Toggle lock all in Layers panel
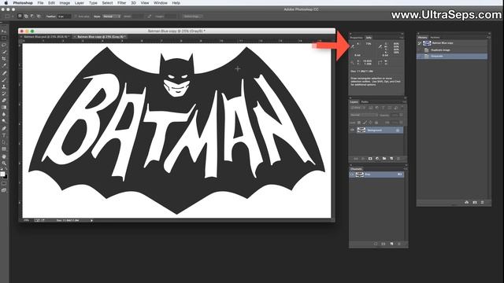Viewport: 504px width, 283px height. pyautogui.click(x=376, y=123)
